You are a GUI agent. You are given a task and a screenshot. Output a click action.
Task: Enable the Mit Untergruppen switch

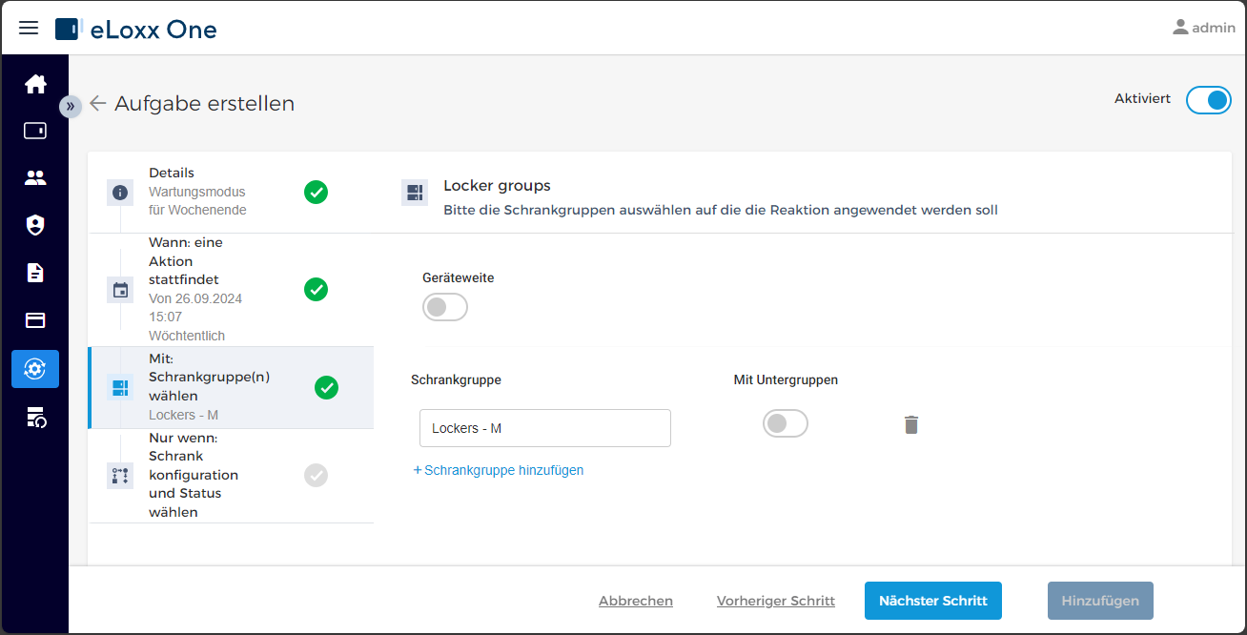(x=786, y=423)
